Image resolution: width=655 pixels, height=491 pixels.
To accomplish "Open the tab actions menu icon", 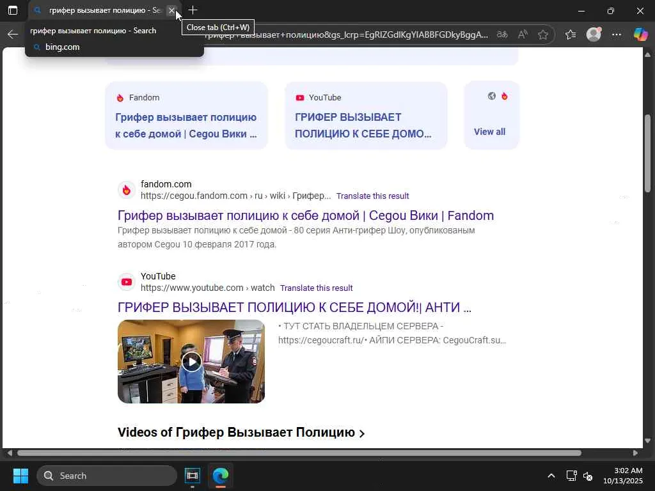I will coord(13,10).
